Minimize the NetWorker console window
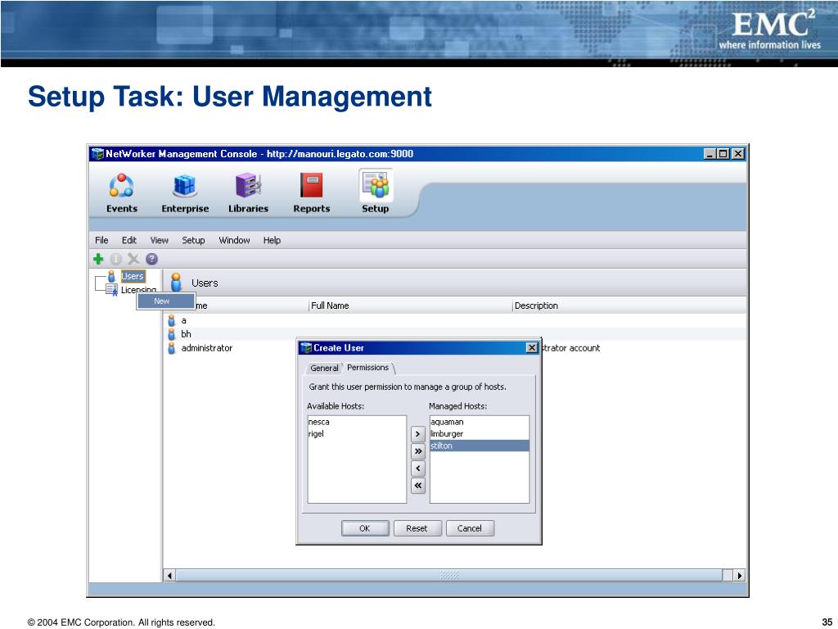The width and height of the screenshot is (838, 629). coord(710,154)
